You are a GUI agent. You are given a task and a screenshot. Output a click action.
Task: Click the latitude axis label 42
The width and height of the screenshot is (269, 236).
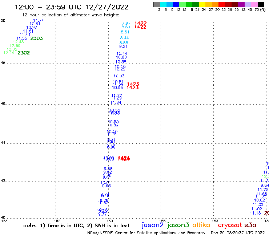pos(3,181)
